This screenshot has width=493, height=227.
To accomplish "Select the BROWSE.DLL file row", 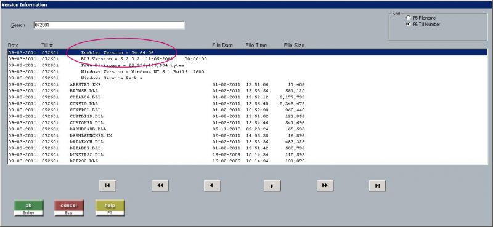I will click(248, 90).
